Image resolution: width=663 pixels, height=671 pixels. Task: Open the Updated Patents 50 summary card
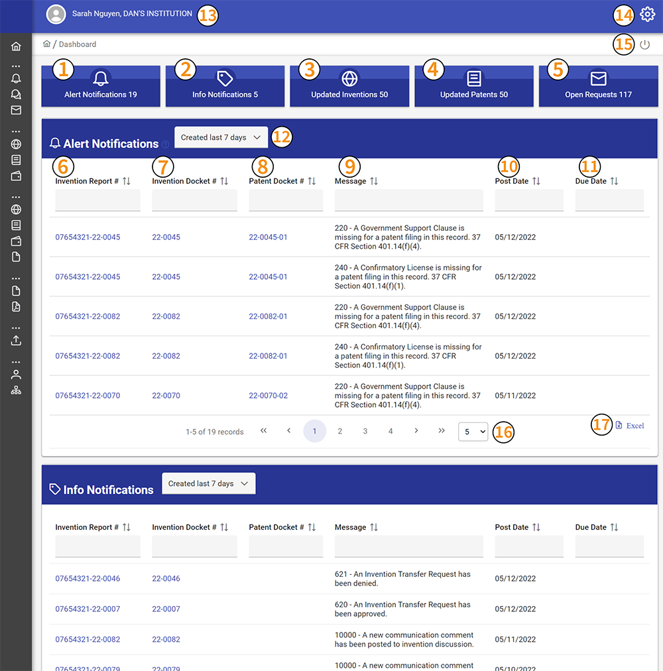click(x=473, y=86)
